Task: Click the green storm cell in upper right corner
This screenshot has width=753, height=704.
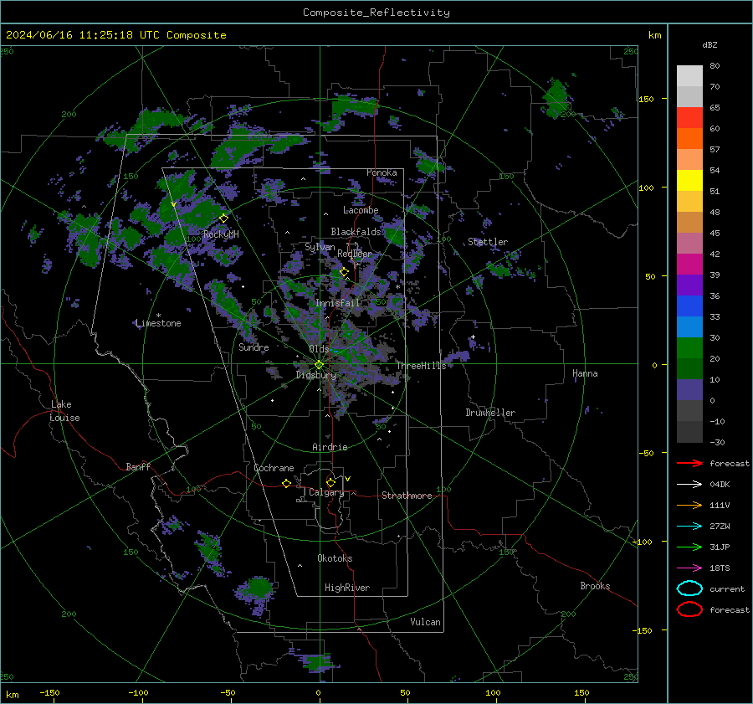Action: click(556, 99)
